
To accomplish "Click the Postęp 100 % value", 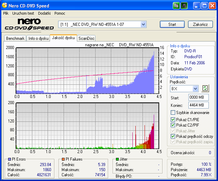I will click(206, 164).
